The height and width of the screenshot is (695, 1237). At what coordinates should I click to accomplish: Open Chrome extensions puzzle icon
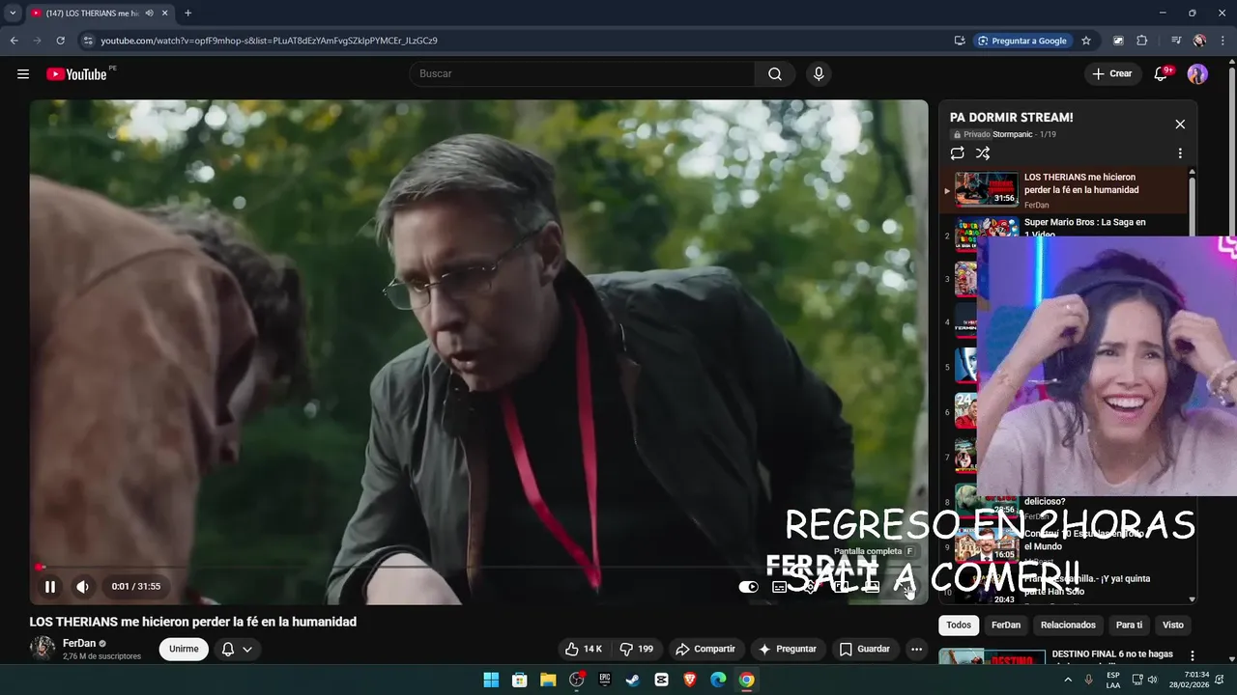click(1142, 41)
